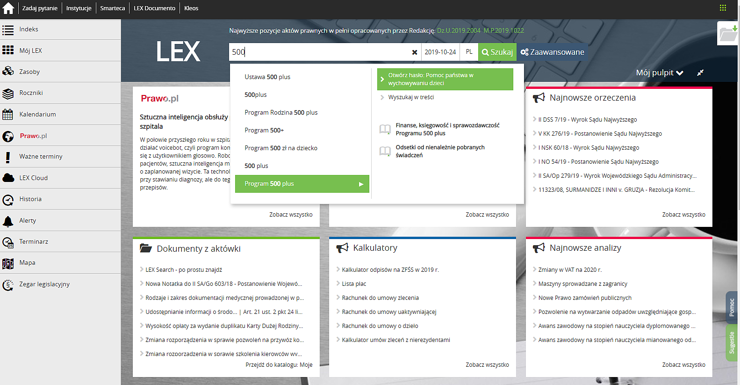Clear the search field with X icon

point(414,52)
